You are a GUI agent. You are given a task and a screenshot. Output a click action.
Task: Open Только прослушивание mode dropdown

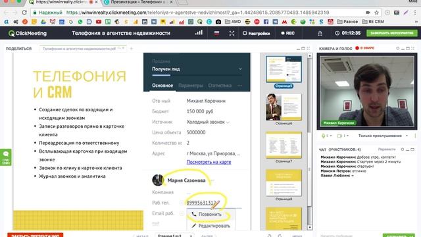(383, 136)
